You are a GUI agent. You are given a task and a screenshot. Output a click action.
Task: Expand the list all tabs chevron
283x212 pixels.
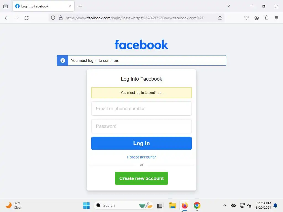point(228,6)
